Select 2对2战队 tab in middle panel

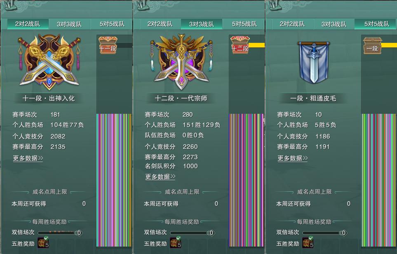160,24
